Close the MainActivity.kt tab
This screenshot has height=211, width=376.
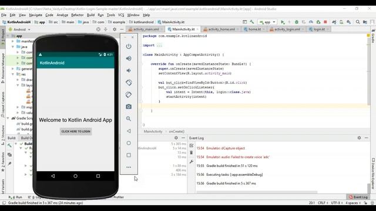tap(197, 29)
